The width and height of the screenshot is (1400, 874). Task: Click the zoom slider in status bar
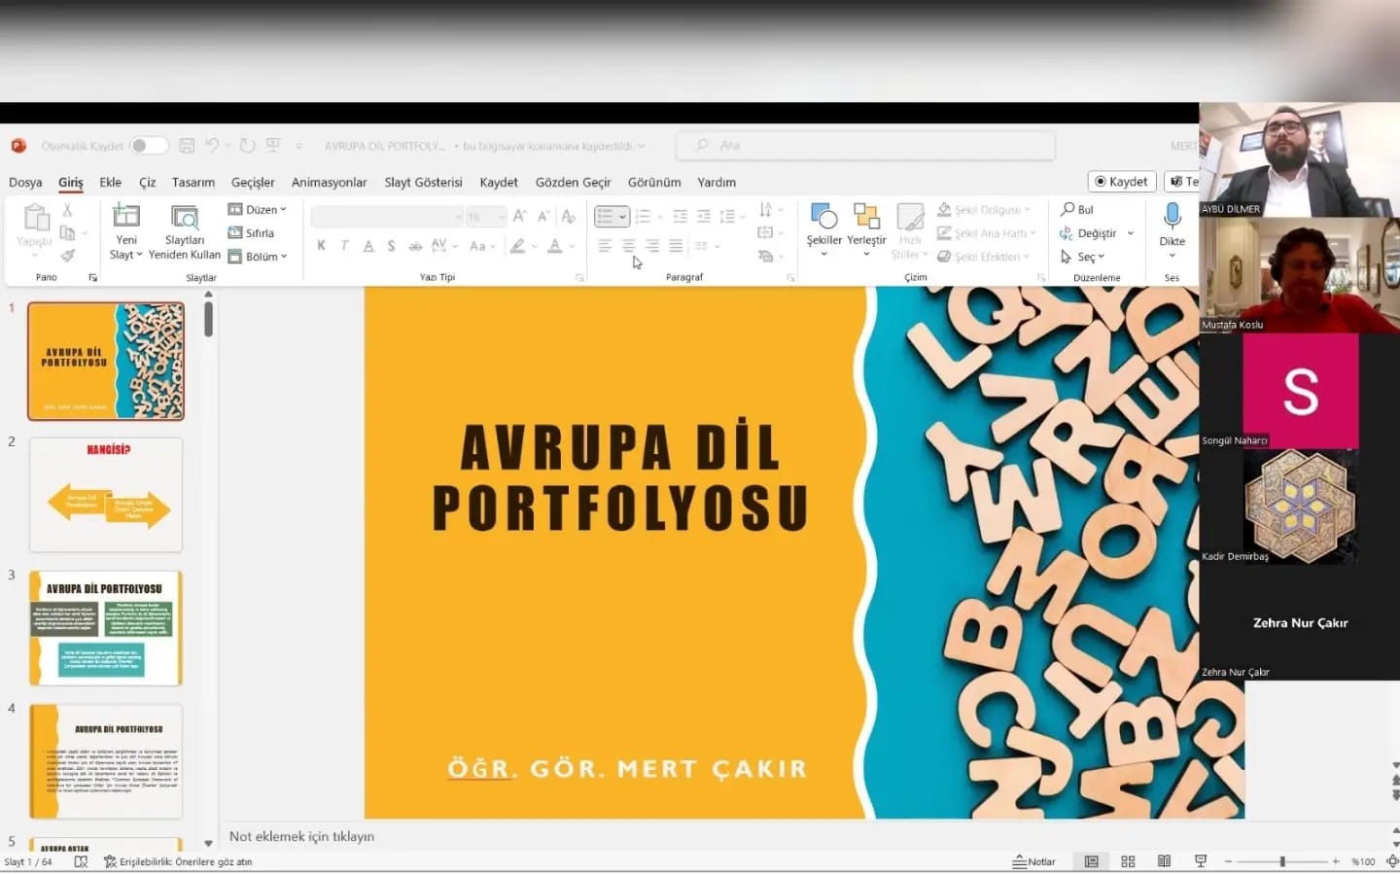click(x=1282, y=861)
